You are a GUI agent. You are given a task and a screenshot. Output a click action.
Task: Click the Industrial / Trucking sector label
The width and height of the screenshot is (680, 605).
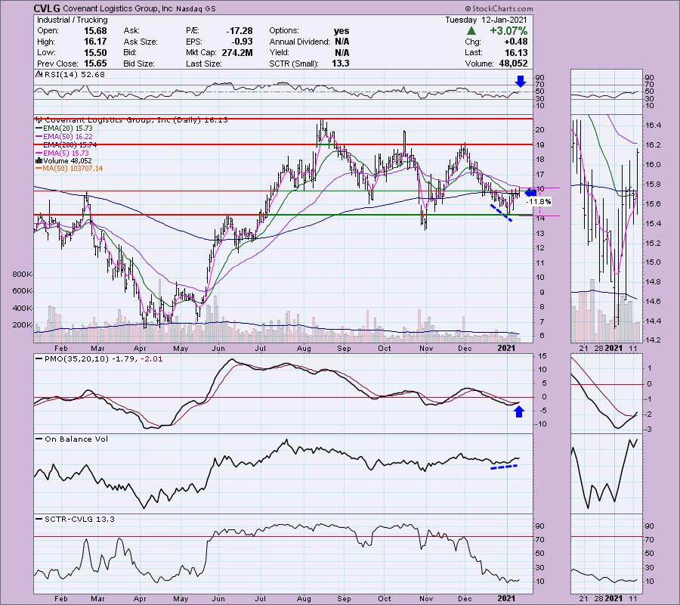coord(72,20)
